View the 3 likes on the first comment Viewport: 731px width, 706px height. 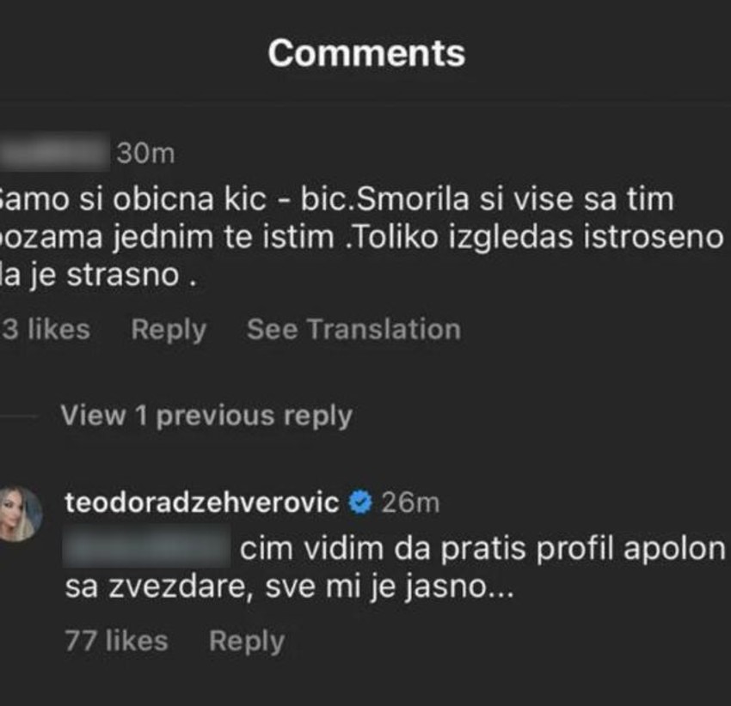click(43, 329)
